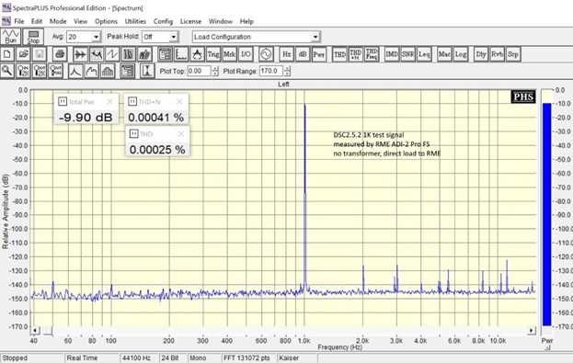573x363 pixels.
Task: Click the Plot Top value field
Action: coord(199,71)
